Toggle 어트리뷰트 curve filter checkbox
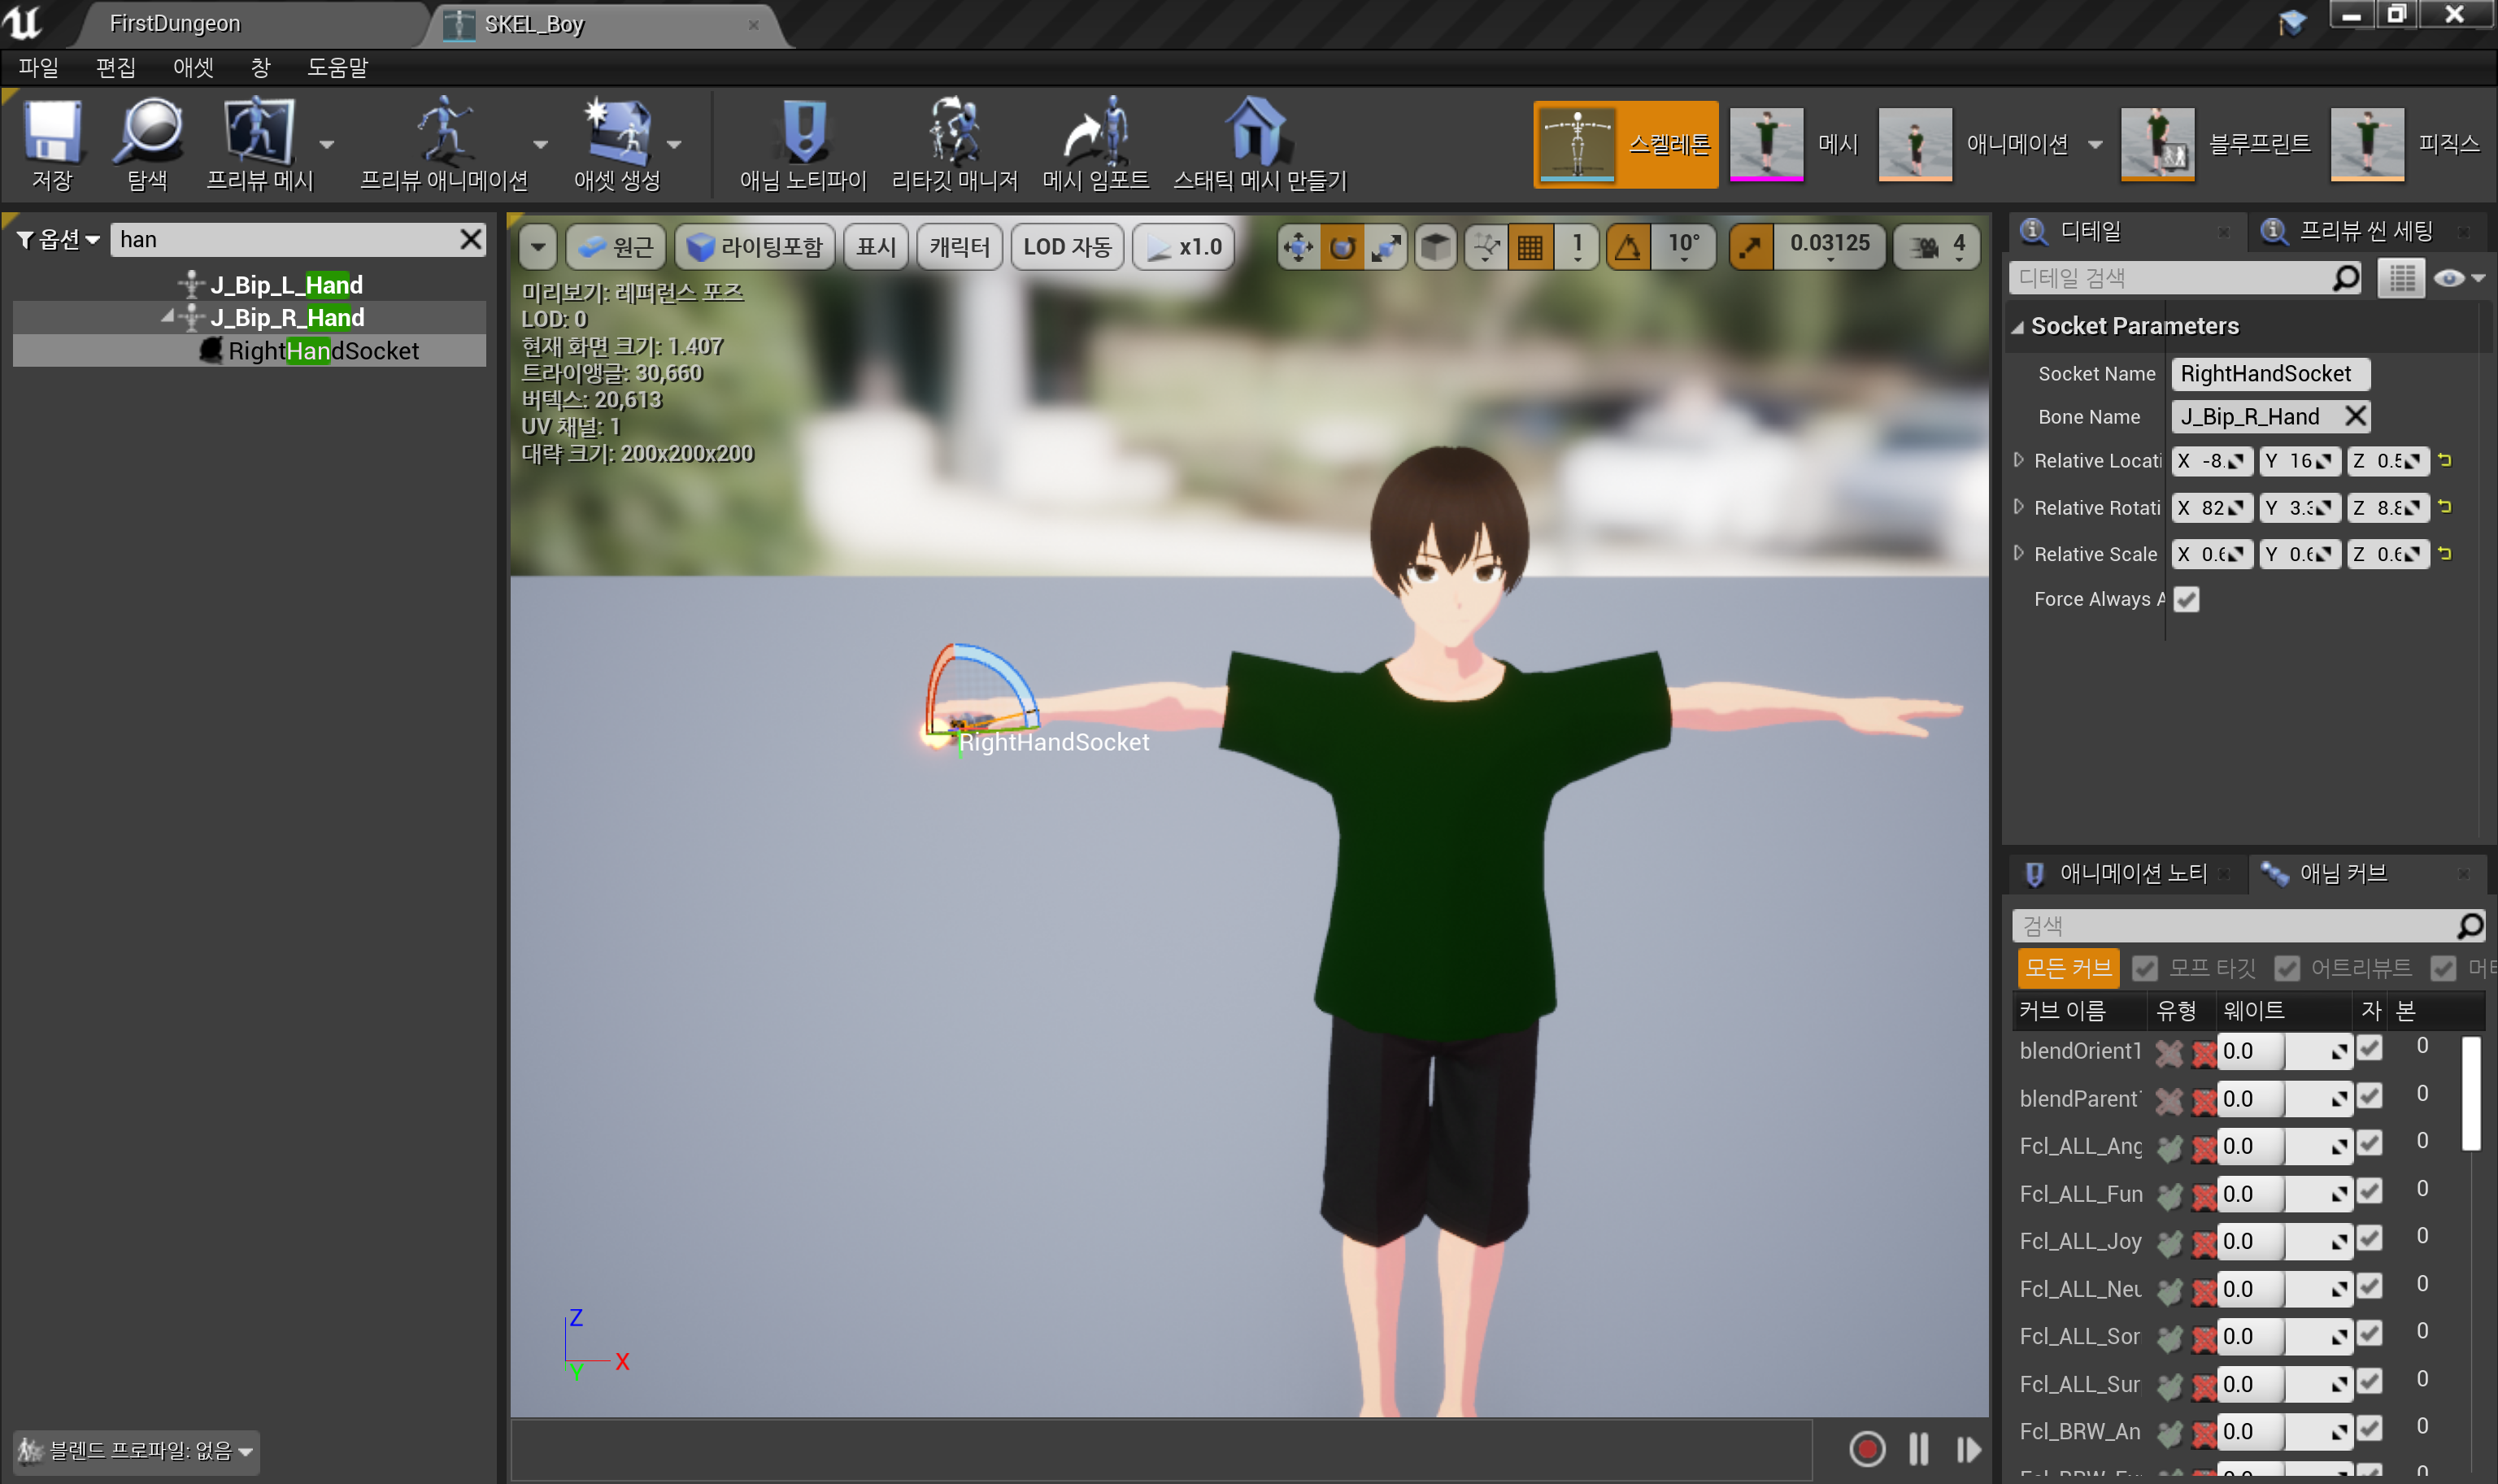Viewport: 2498px width, 1484px height. pos(2286,968)
